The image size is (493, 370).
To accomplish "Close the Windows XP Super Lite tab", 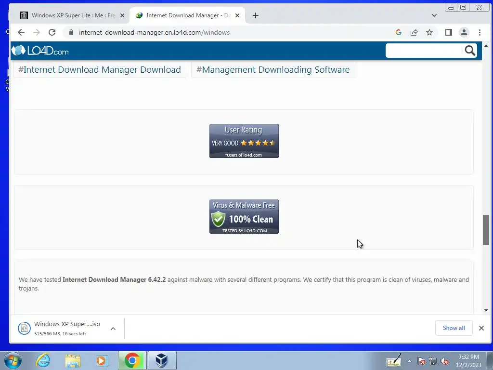I will [122, 15].
